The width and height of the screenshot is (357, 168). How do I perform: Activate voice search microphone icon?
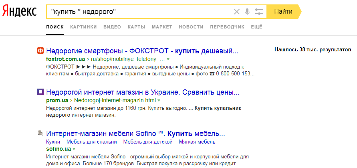click(x=247, y=12)
